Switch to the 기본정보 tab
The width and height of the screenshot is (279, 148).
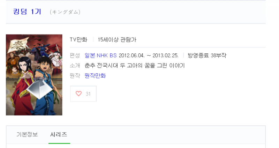click(x=27, y=134)
